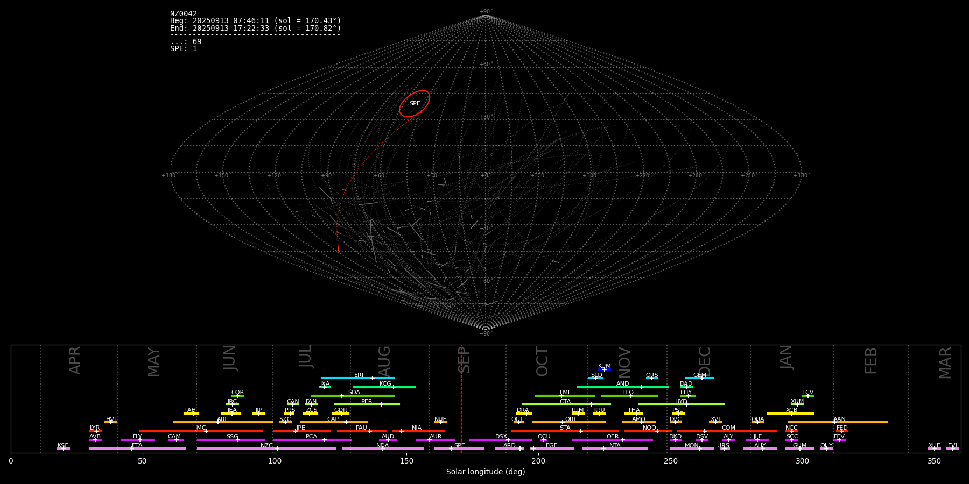Click the URS shower bar
The width and height of the screenshot is (969, 484).
coord(725,449)
